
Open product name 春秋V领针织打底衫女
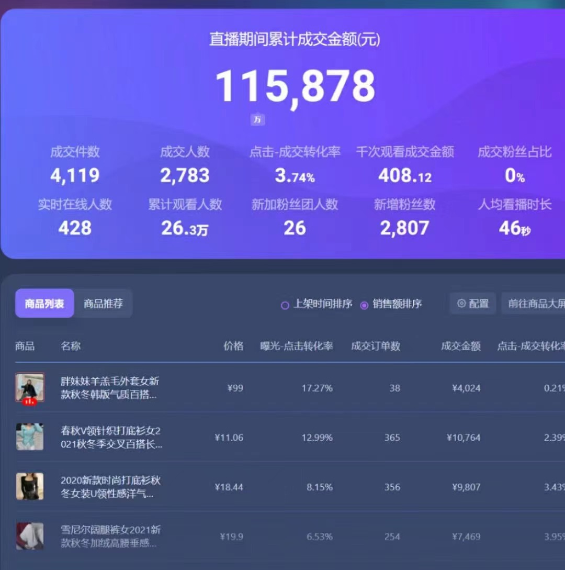[x=110, y=438]
